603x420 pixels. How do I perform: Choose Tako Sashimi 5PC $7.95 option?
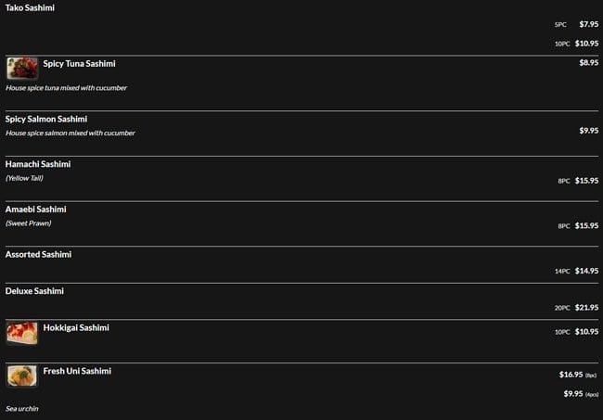pos(577,24)
